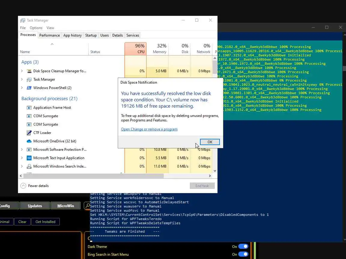Click the Task Manager title bar icon
Screen dimensions: 346x259
point(23,20)
